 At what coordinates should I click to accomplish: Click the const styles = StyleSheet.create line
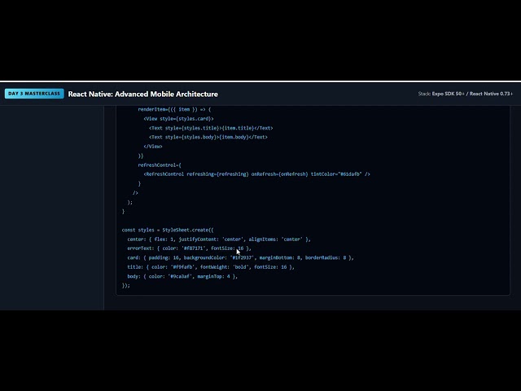(x=168, y=230)
